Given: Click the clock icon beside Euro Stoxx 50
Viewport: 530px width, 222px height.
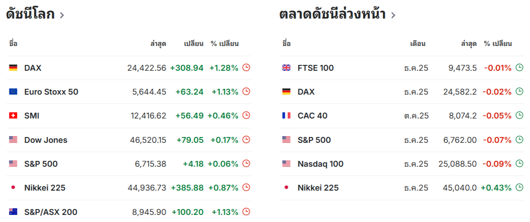Looking at the screenshot, I should pyautogui.click(x=247, y=92).
